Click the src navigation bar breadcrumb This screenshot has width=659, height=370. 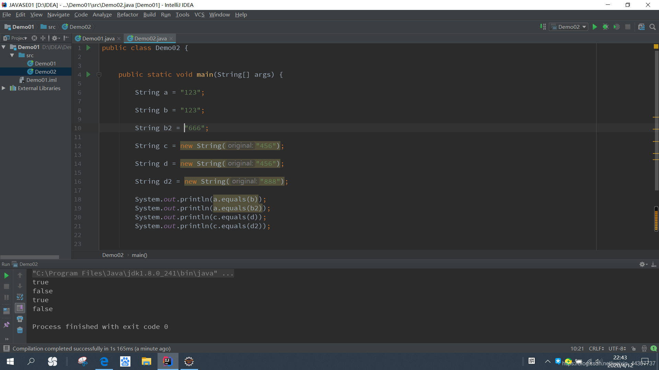(x=48, y=27)
